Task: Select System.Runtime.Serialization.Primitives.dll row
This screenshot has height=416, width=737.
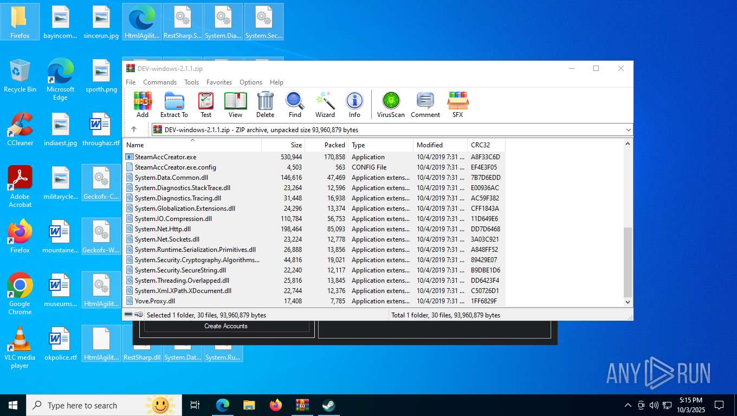Action: click(x=314, y=250)
